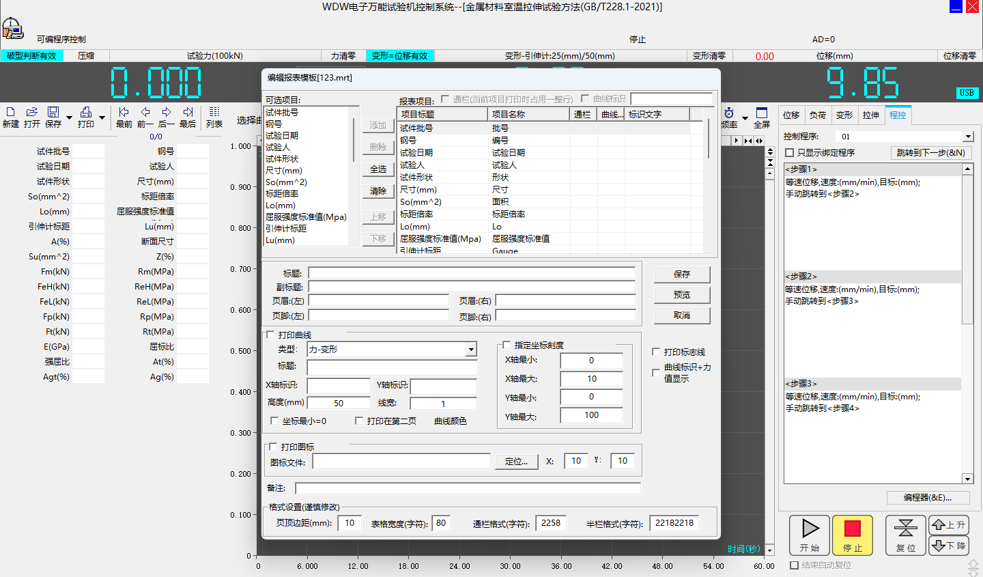Click the 标题 text input field
This screenshot has width=983, height=577.
pyautogui.click(x=471, y=273)
